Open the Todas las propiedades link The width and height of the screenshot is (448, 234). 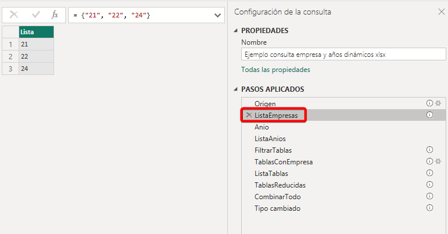click(276, 70)
